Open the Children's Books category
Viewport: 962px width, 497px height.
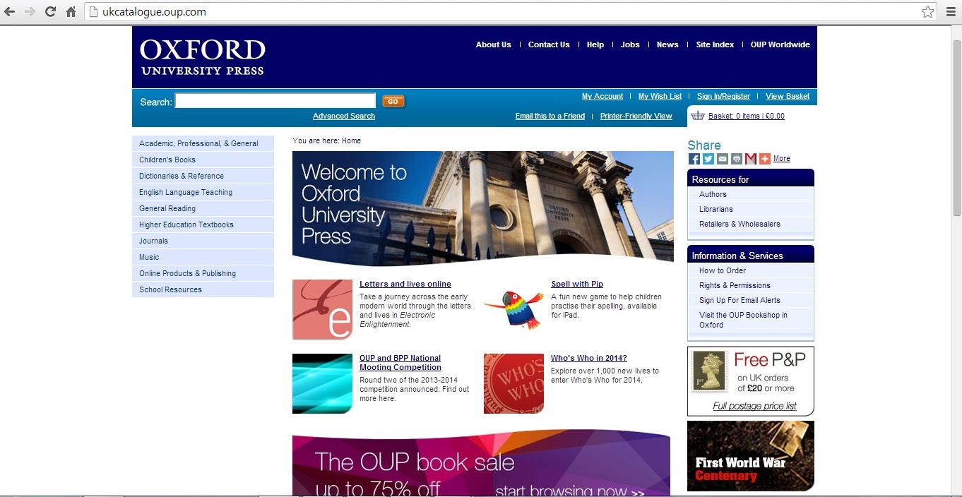(x=167, y=160)
